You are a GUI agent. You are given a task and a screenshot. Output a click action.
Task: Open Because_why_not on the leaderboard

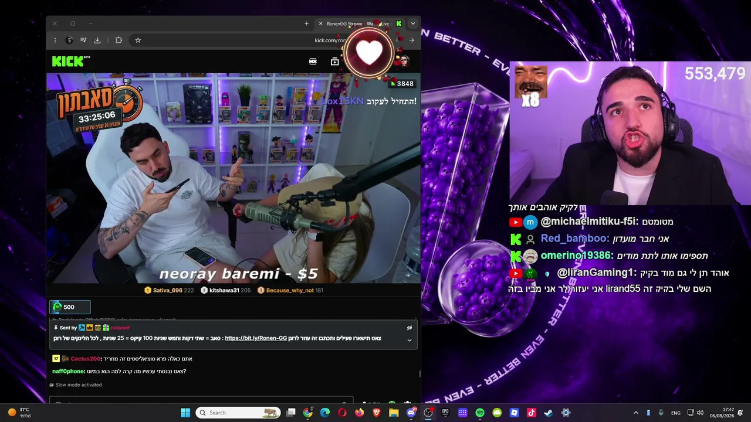point(290,290)
